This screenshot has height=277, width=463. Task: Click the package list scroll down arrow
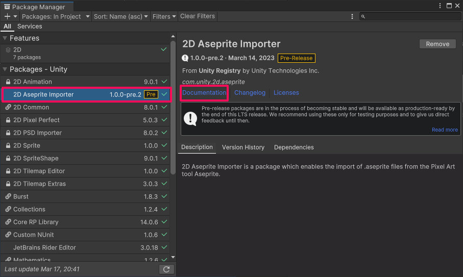(173, 257)
